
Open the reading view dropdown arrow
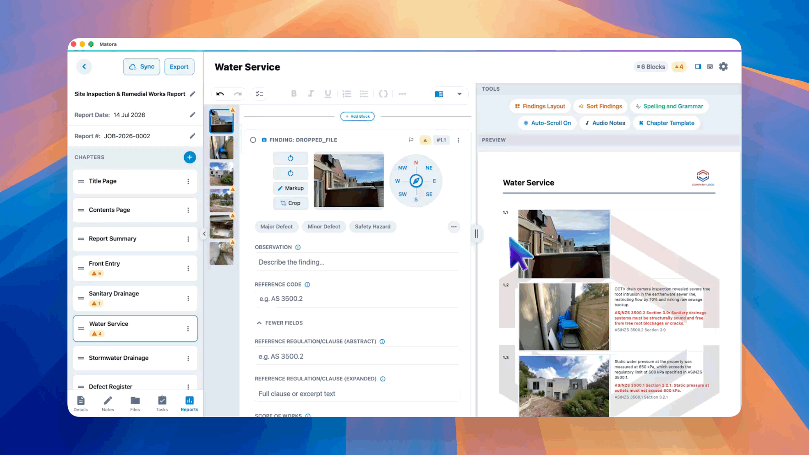(459, 94)
